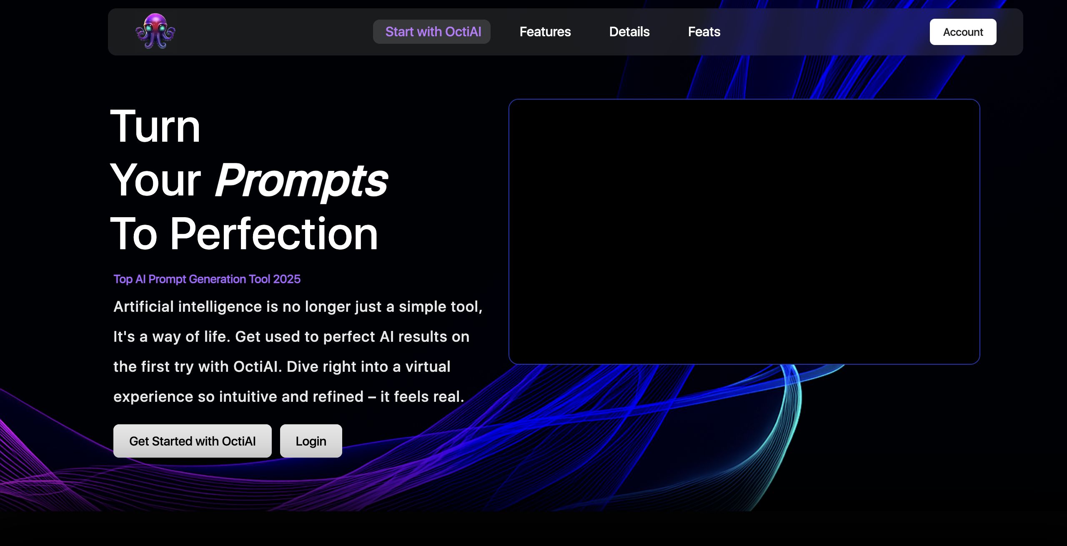Go to the Features section link
Screen dimensions: 1067x546
tap(545, 32)
